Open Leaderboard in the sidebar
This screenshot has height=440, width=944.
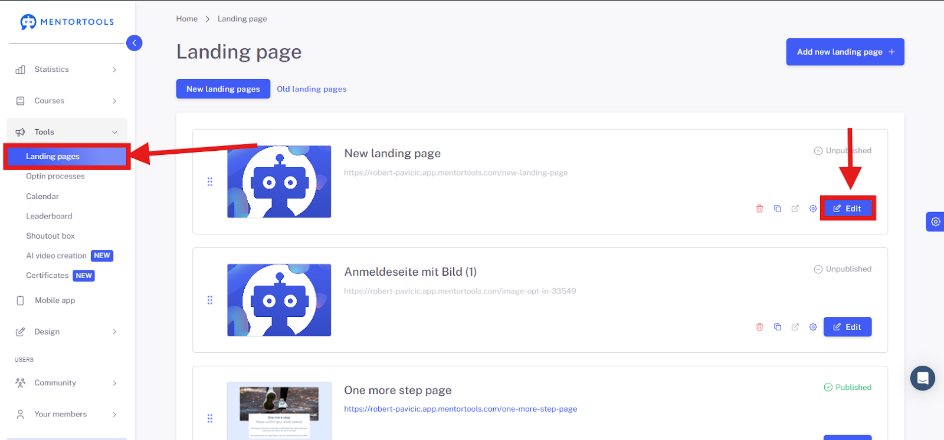click(49, 216)
